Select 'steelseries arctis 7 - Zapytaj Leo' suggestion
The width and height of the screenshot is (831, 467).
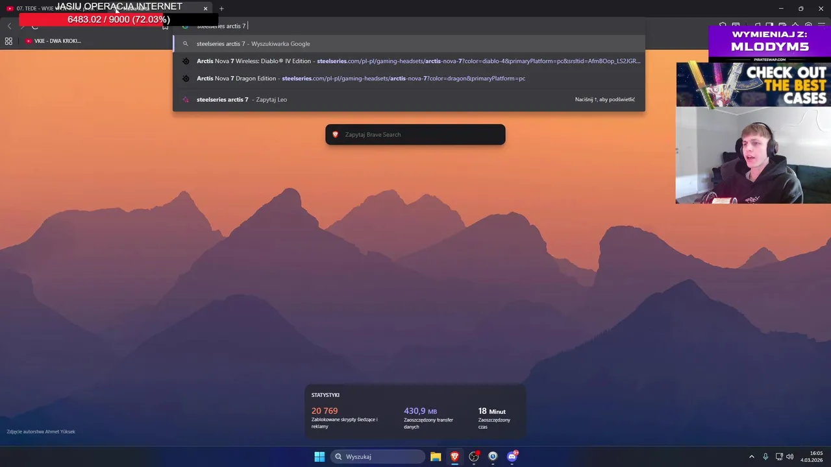(x=409, y=99)
